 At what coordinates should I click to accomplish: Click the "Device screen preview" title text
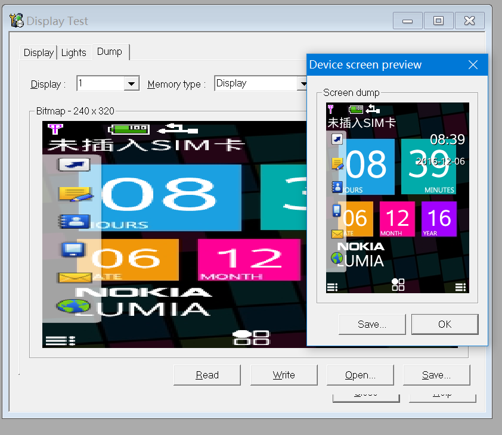point(365,65)
